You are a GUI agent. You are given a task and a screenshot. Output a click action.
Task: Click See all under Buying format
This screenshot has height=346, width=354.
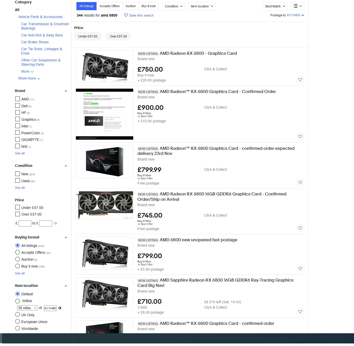(20, 273)
